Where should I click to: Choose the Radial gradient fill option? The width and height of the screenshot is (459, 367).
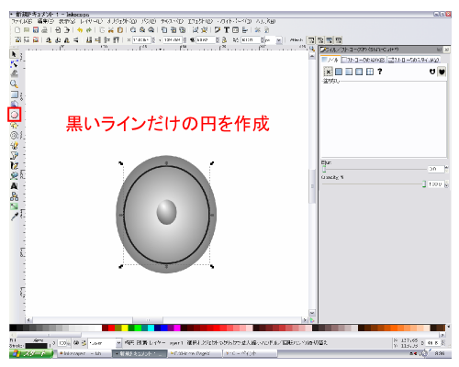pyautogui.click(x=359, y=72)
